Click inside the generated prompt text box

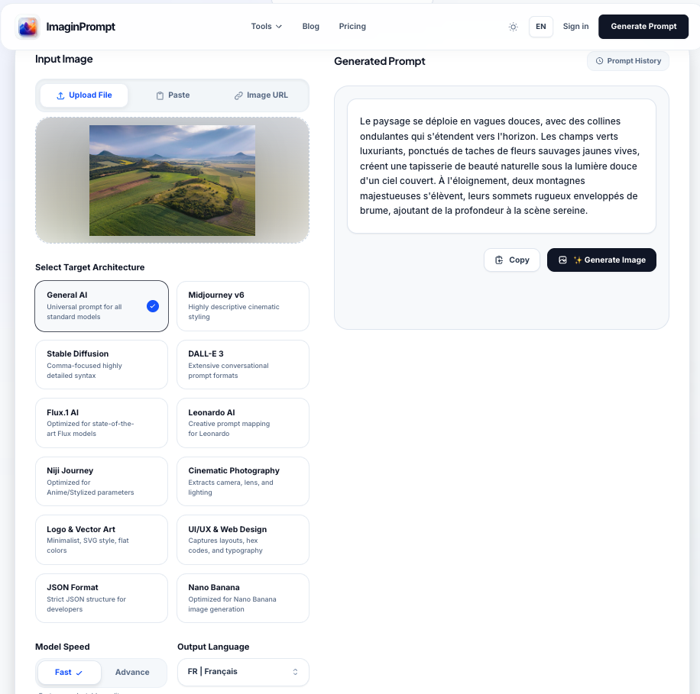[501, 166]
